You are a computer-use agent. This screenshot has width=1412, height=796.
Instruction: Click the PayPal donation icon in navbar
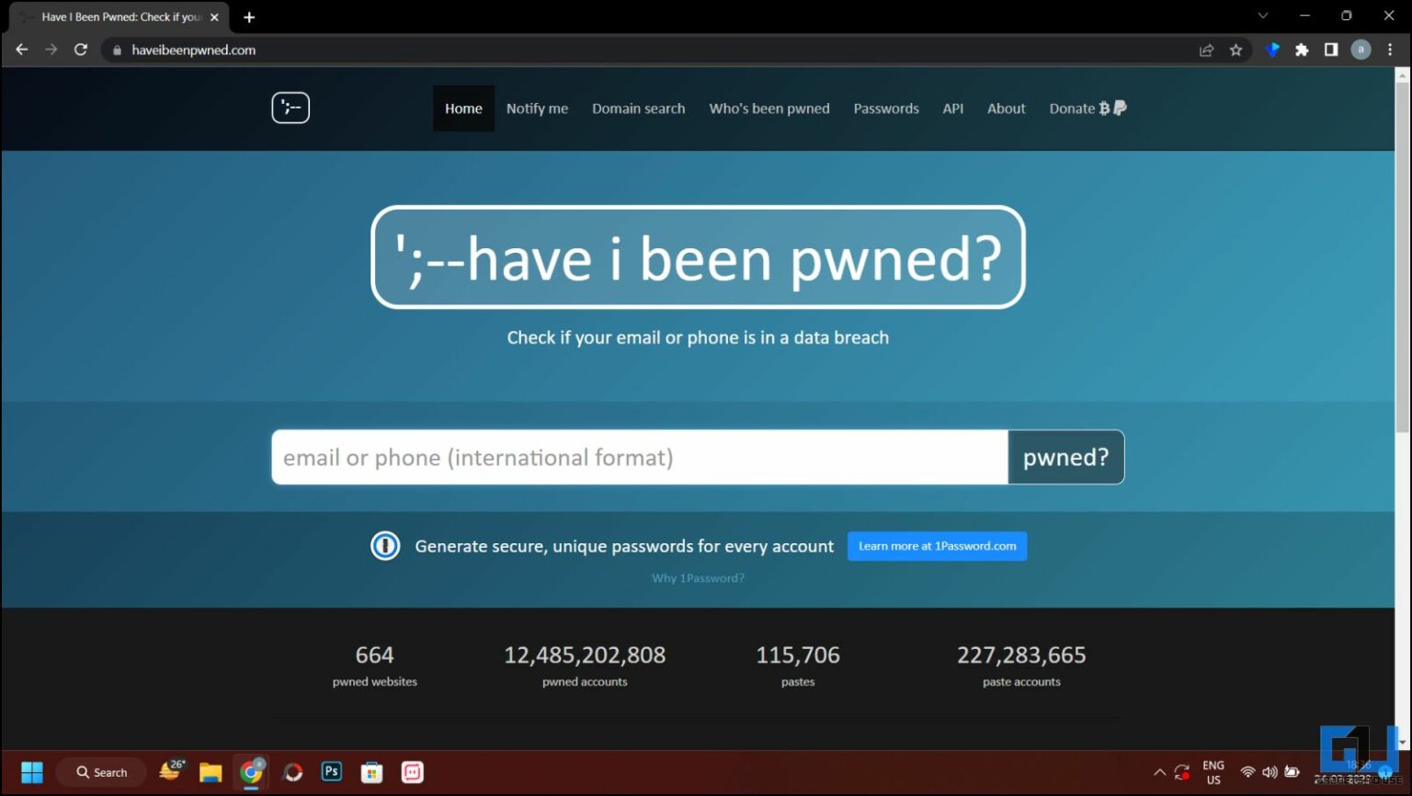pos(1120,108)
